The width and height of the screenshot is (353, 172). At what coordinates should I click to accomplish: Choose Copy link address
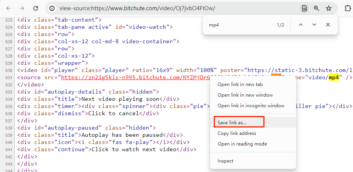237,133
